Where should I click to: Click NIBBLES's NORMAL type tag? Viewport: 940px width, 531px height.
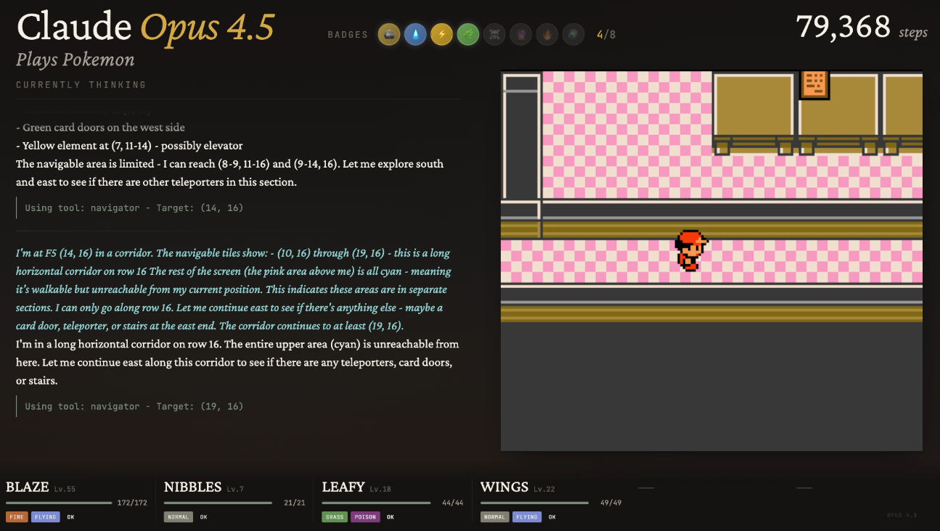point(178,517)
